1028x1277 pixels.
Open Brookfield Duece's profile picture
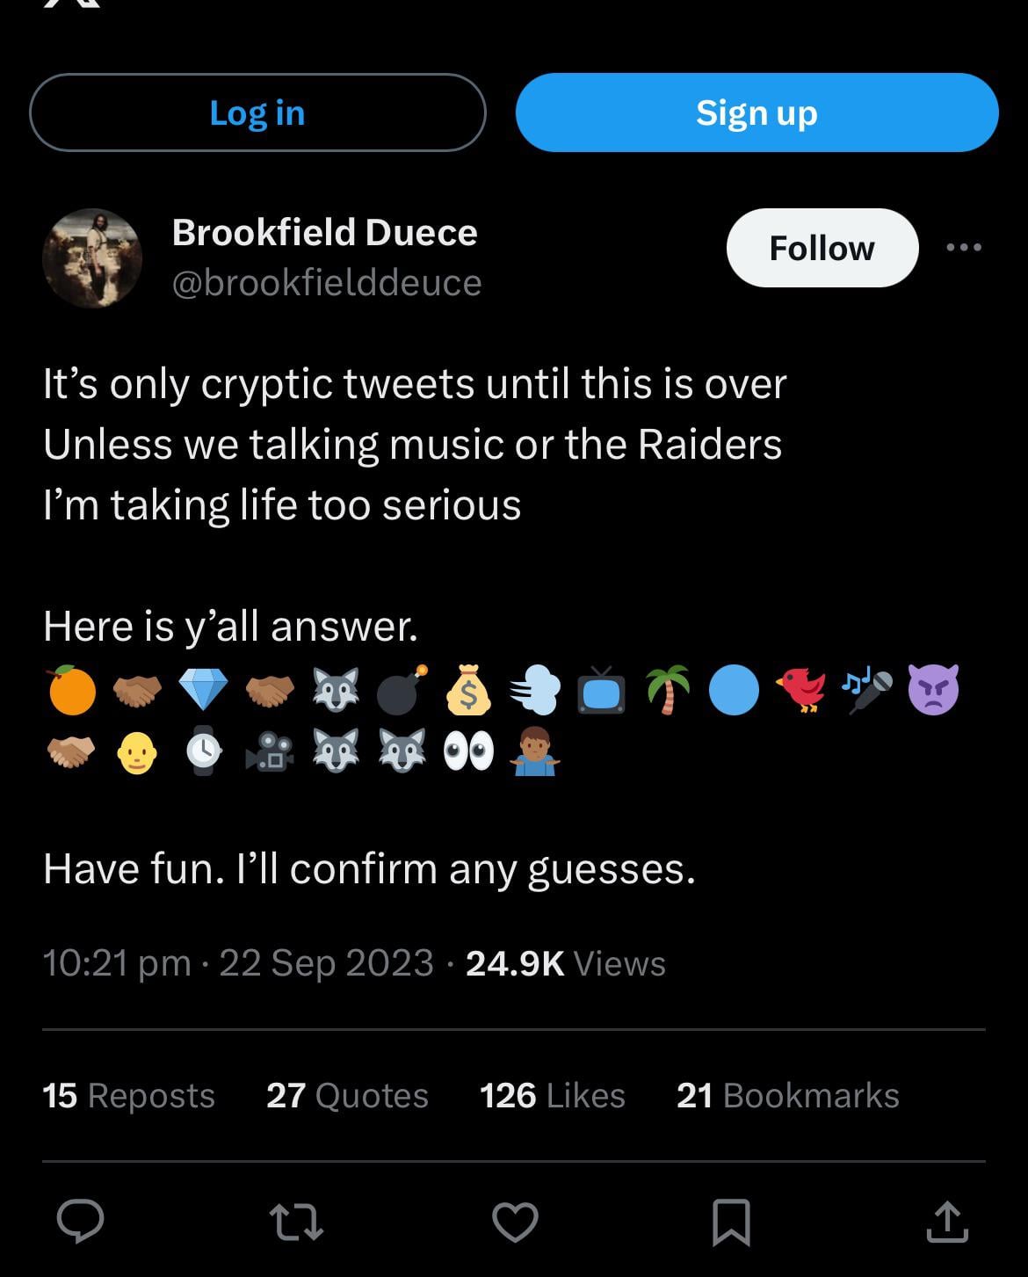point(92,258)
